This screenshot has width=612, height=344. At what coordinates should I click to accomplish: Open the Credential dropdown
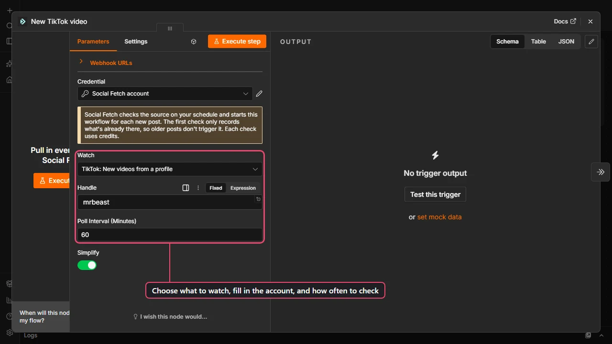pos(165,94)
